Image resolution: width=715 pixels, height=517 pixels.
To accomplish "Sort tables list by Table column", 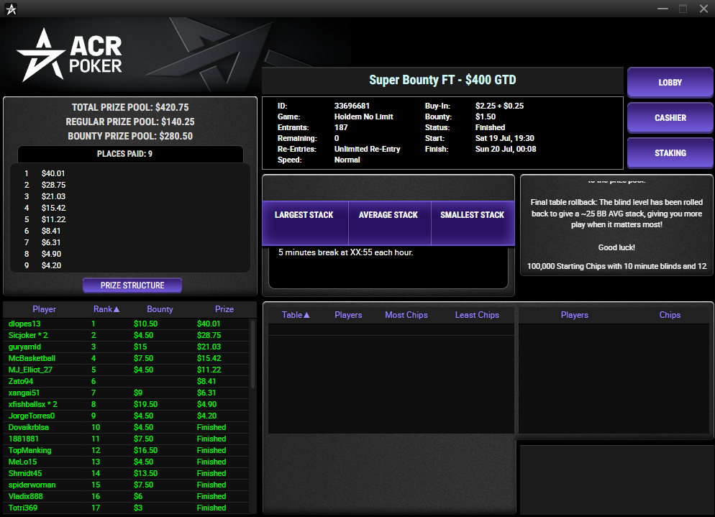I will [296, 315].
